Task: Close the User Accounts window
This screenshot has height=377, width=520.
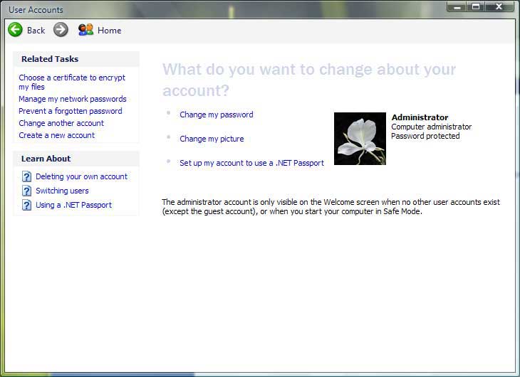Action: click(x=499, y=6)
